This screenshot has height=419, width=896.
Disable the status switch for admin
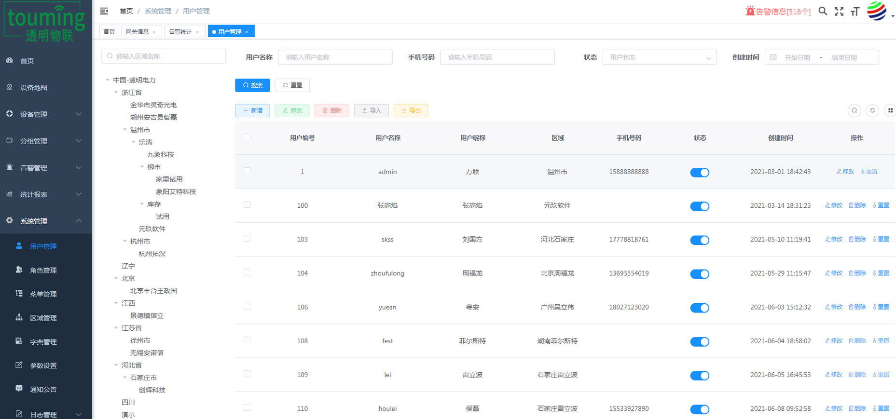699,172
